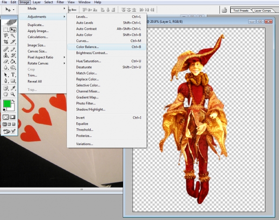279x220 pixels.
Task: Select the Healing Brush tool
Action: click(x=6, y=49)
